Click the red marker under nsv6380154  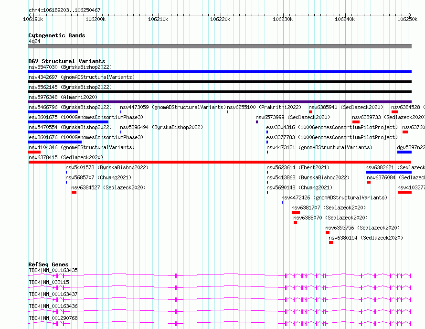(x=331, y=242)
